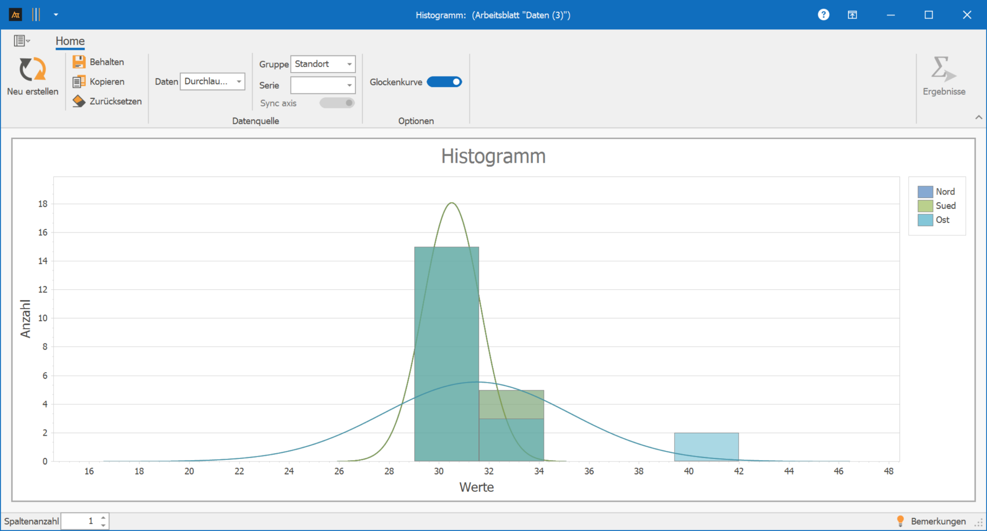Expand the Gruppe Standort dropdown
Image resolution: width=987 pixels, height=531 pixels.
[x=349, y=64]
